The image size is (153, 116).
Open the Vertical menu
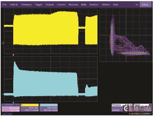tap(14, 4)
